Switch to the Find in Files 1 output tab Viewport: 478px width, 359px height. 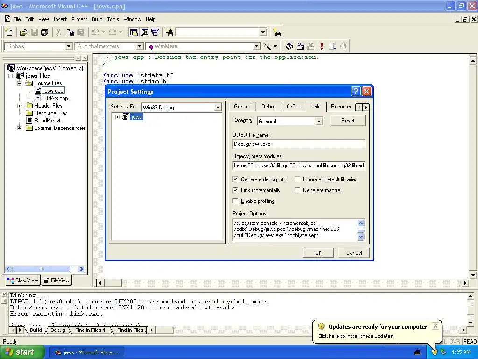pyautogui.click(x=90, y=330)
